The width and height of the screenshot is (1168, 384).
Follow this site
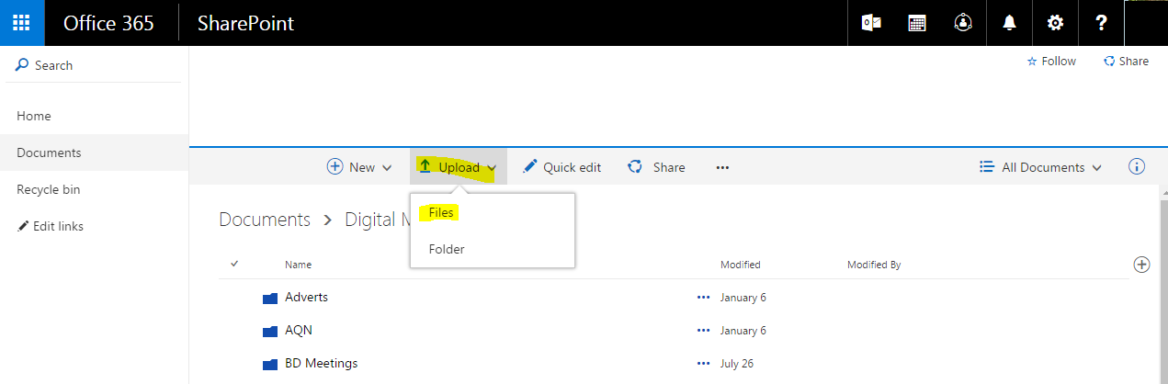pyautogui.click(x=1051, y=62)
